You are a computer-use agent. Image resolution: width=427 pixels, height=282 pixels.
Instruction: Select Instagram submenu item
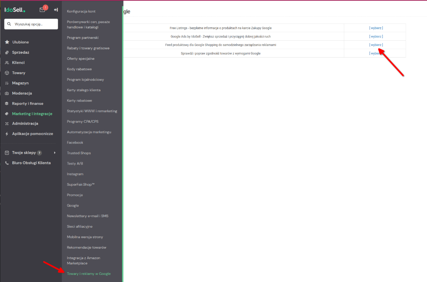coord(75,174)
